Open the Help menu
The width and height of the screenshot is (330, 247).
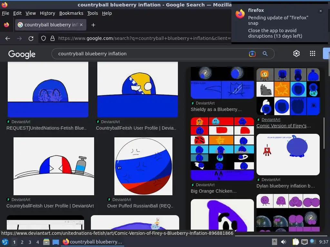pos(107,13)
